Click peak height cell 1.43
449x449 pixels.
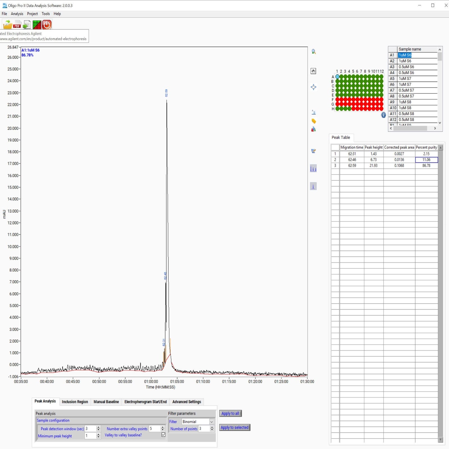(374, 154)
